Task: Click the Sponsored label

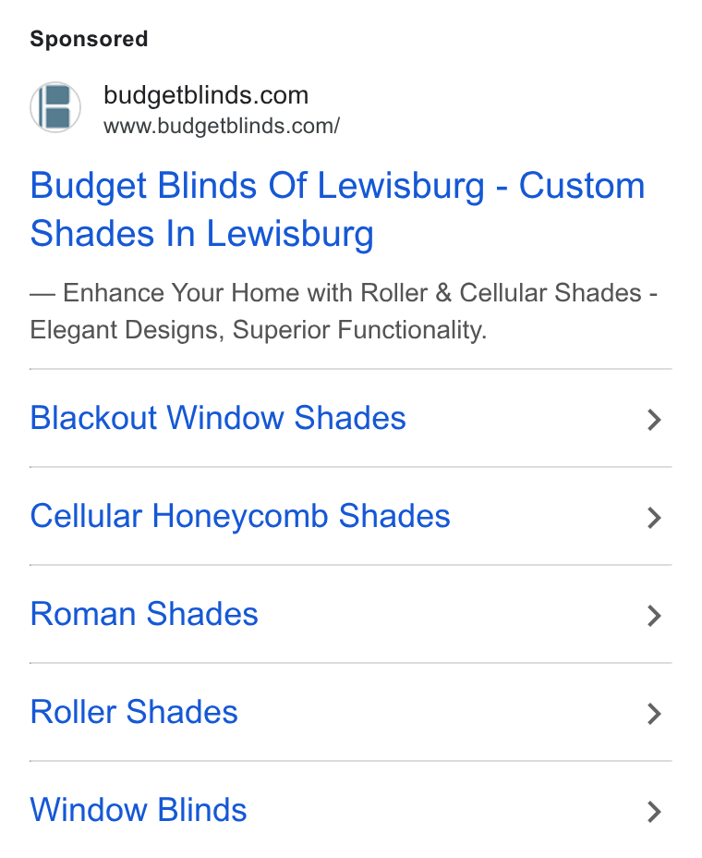Action: 89,39
